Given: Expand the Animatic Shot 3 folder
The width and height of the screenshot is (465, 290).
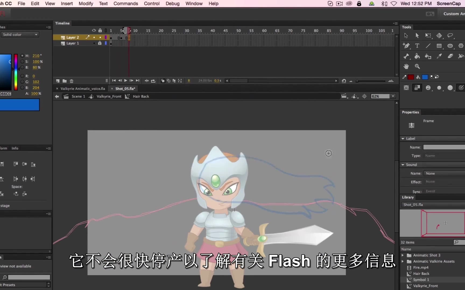Looking at the screenshot, I should (x=403, y=255).
